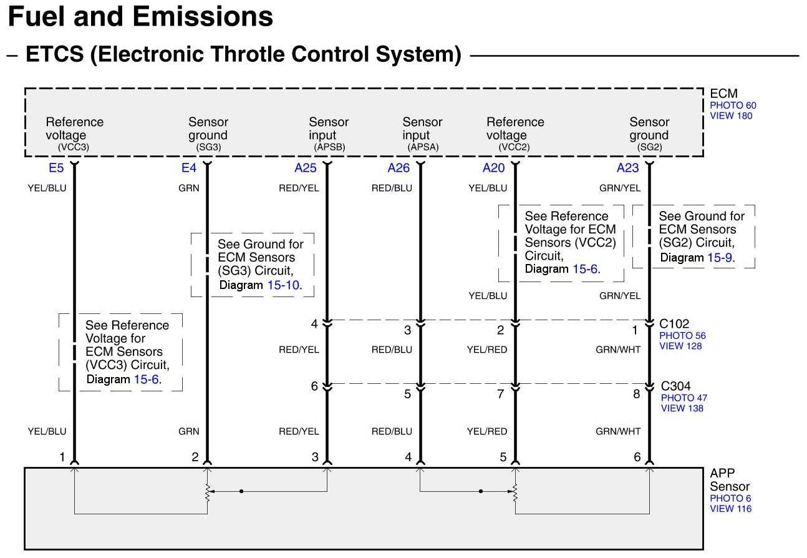Open the ECM PHOTO 60 link

coord(733,105)
